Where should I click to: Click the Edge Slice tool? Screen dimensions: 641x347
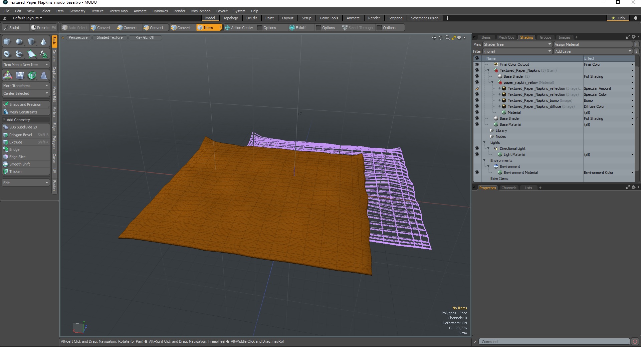click(x=26, y=157)
